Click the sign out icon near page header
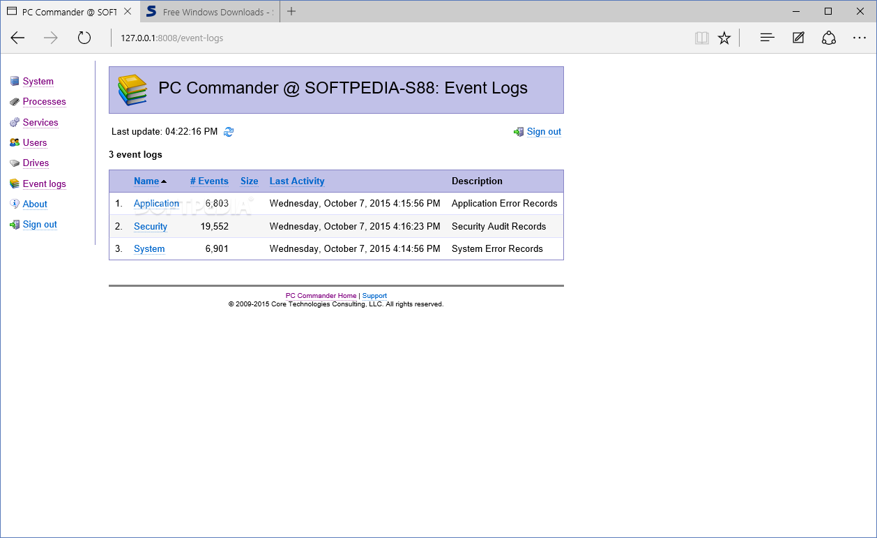Screen dimensions: 877x538 click(519, 132)
